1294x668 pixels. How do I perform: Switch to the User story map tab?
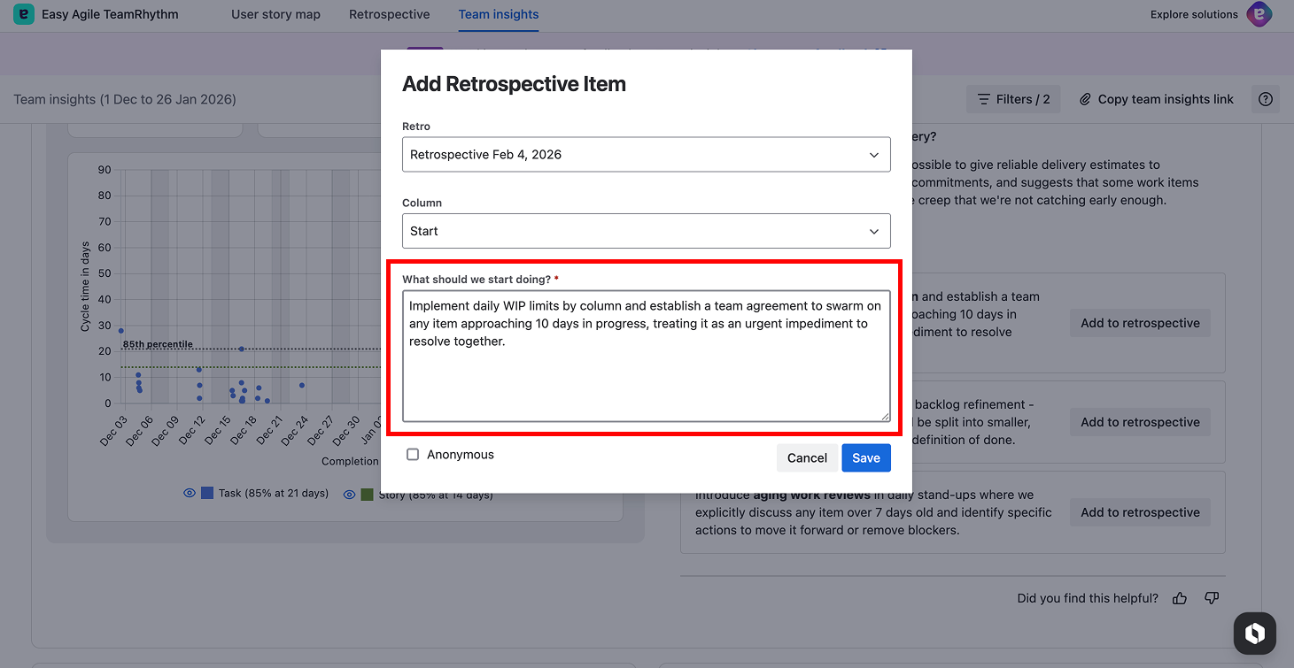tap(275, 14)
